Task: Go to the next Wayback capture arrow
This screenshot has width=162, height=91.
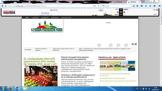Action: 125,12
